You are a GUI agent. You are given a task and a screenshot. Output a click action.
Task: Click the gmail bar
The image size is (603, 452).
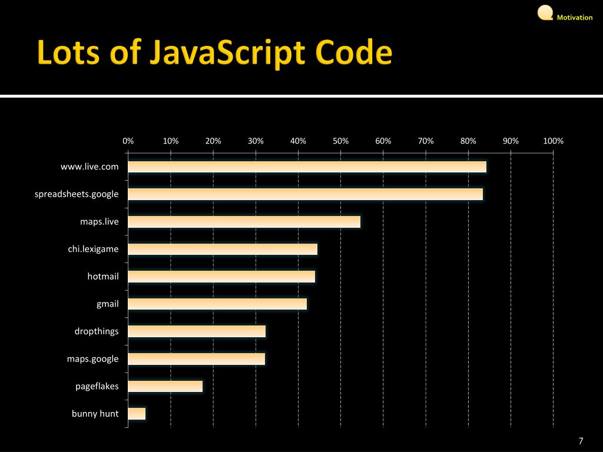pos(217,304)
